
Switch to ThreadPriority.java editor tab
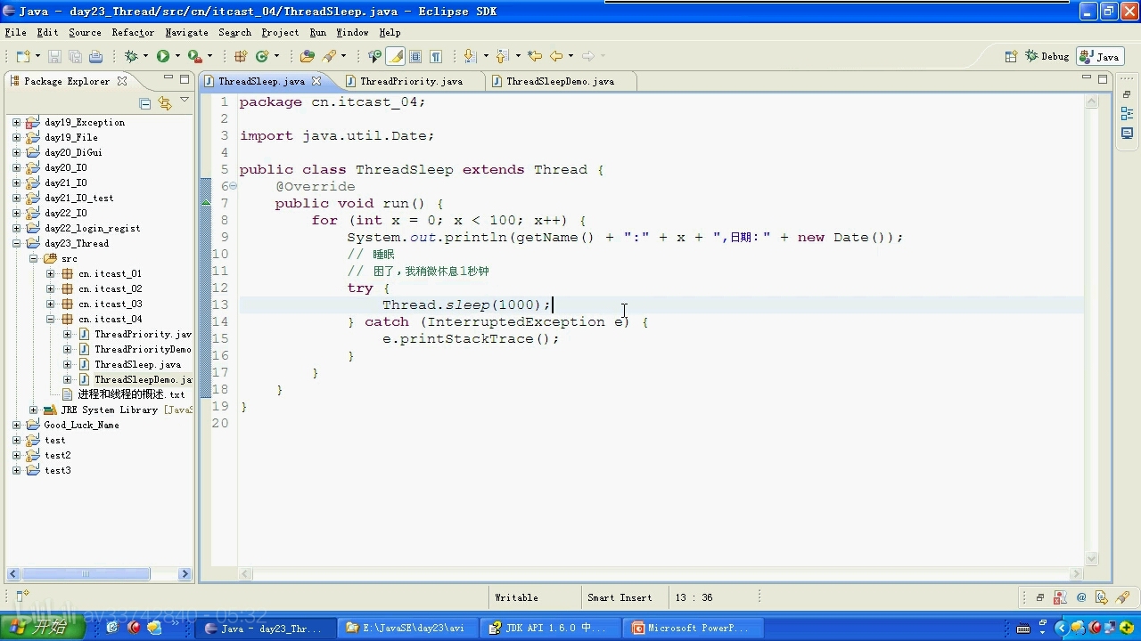411,81
